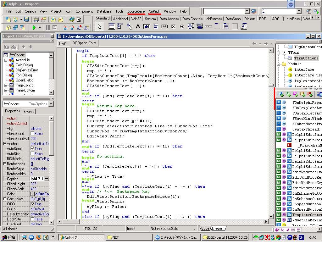Switch to Unit1 editor tab
The height and width of the screenshot is (272, 322).
pyautogui.click(x=63, y=43)
